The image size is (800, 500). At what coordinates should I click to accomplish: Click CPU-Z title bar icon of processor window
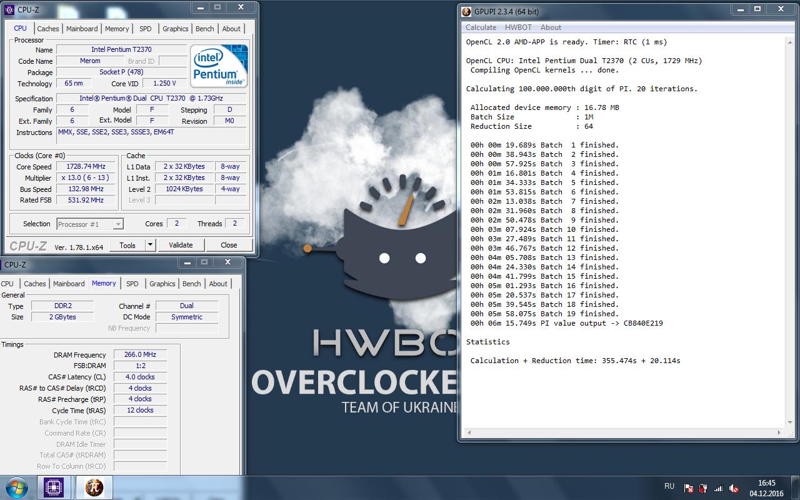coord(9,9)
